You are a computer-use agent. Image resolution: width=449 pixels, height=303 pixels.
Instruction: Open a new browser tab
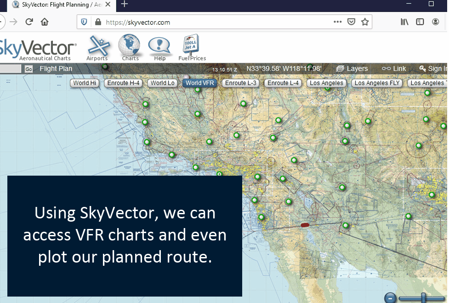pos(124,4)
